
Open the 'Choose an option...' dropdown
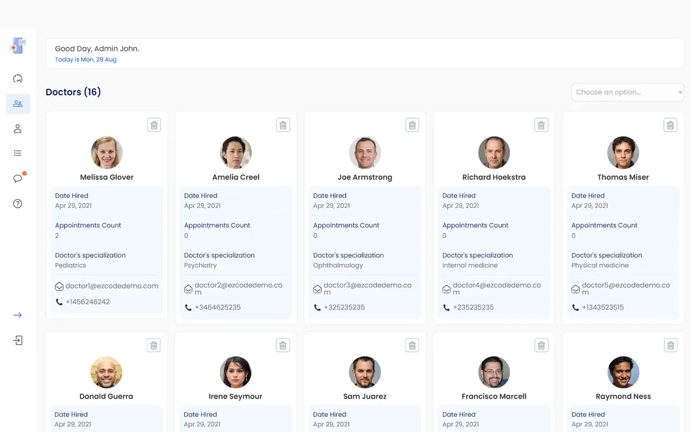pyautogui.click(x=628, y=92)
